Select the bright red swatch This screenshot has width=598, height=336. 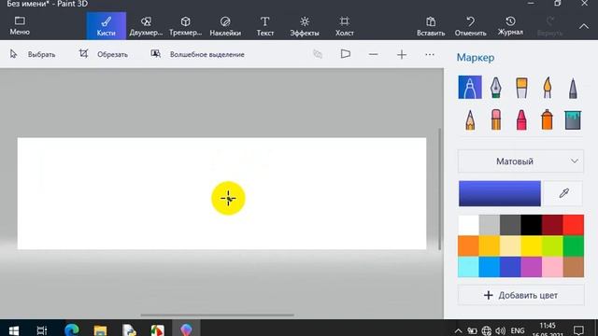pyautogui.click(x=573, y=225)
